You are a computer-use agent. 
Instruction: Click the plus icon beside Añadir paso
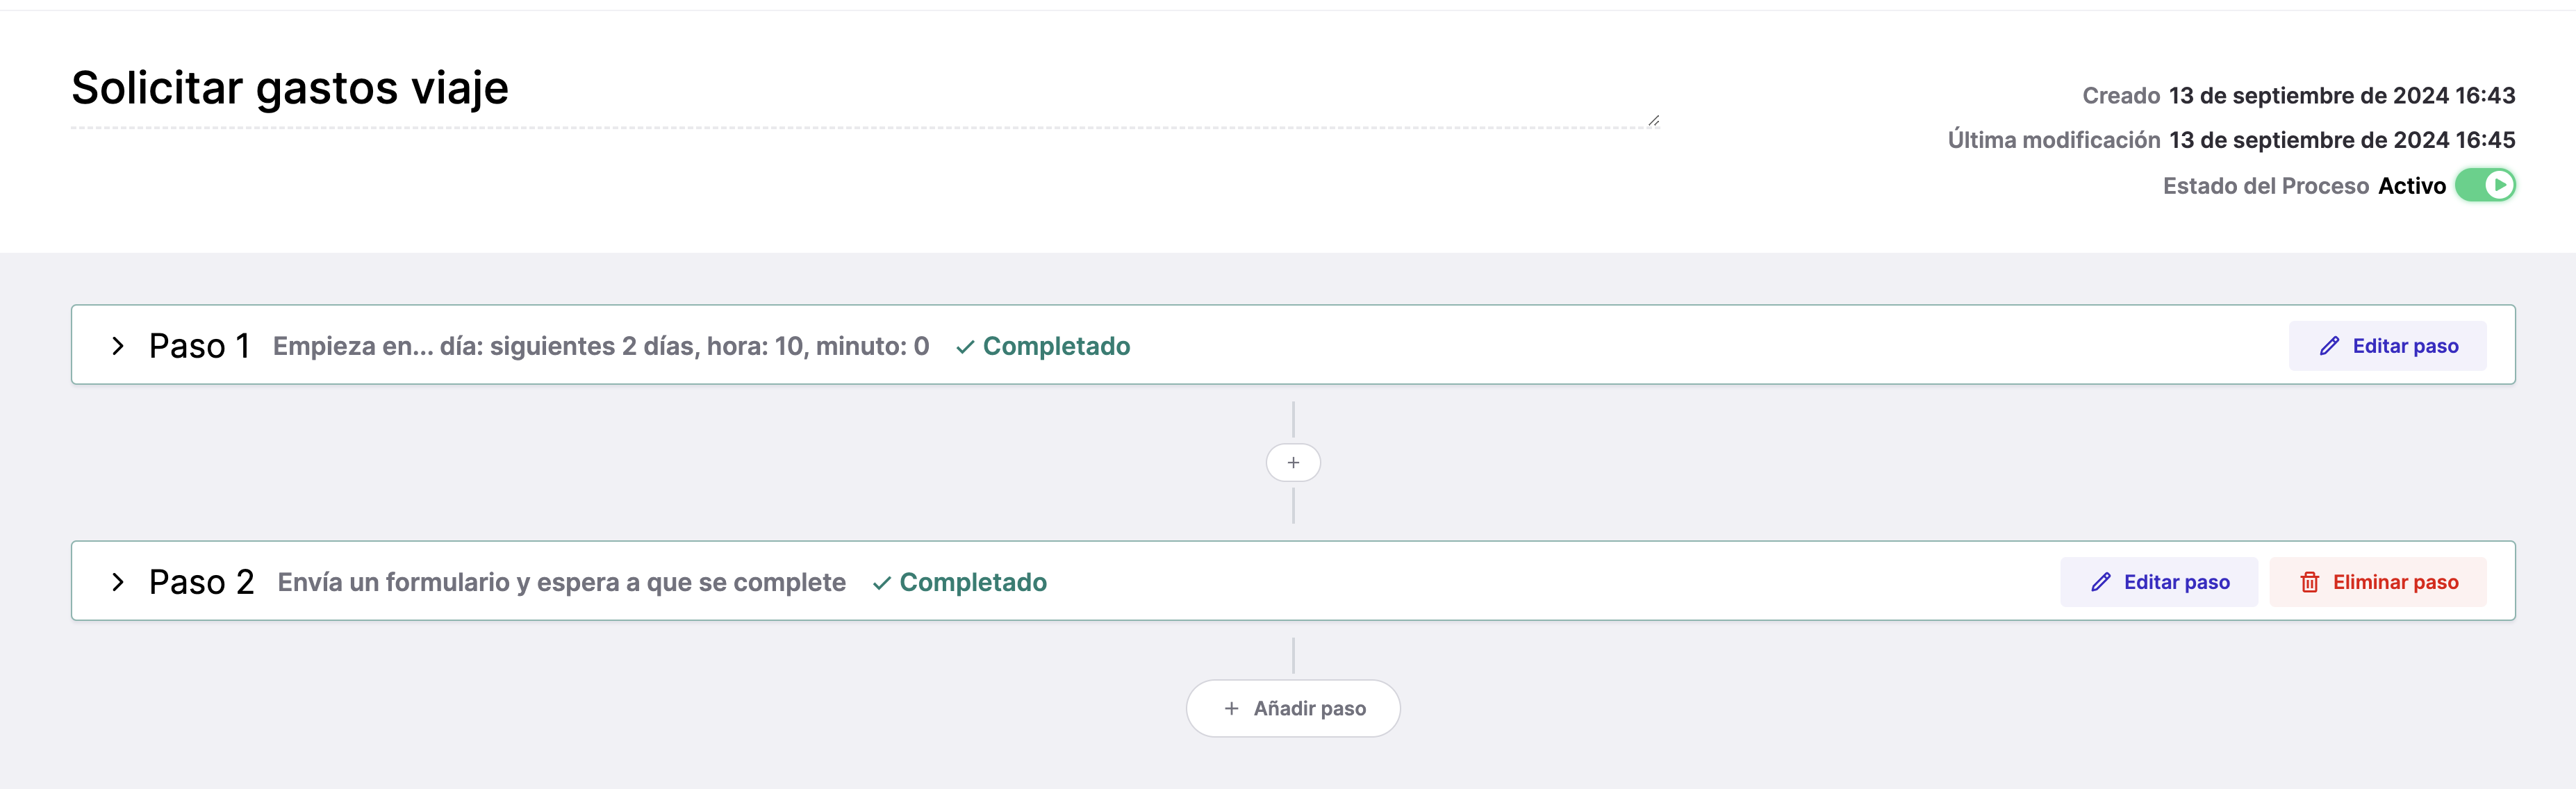tap(1231, 708)
